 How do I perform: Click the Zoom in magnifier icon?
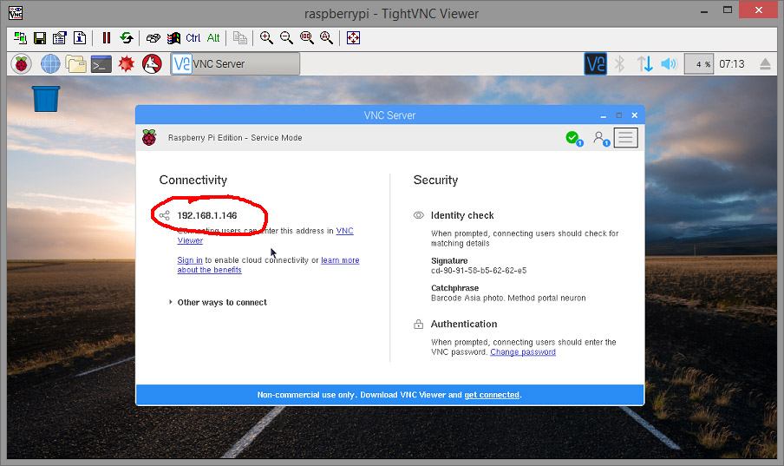pos(266,38)
